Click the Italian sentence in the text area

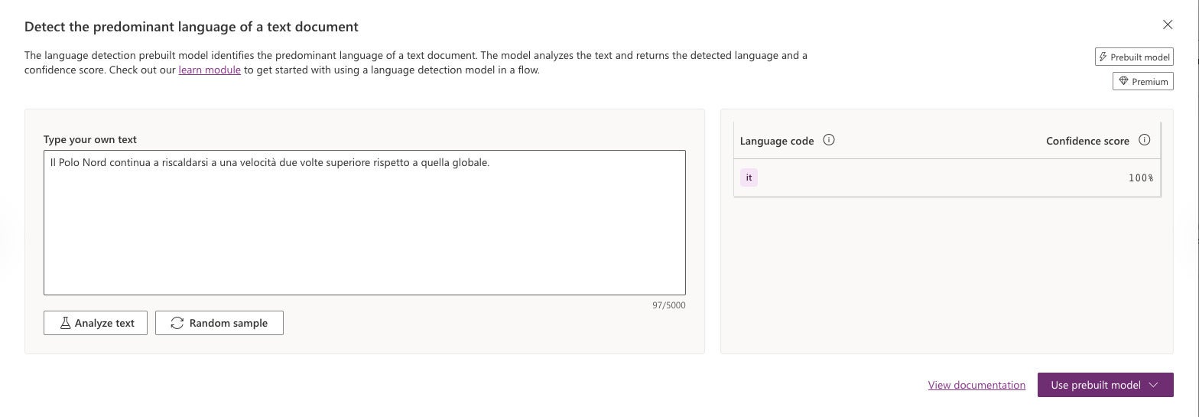point(270,162)
